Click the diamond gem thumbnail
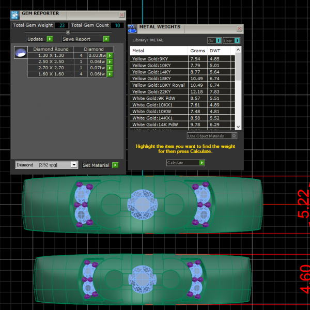Viewport: 310px width, 310px height. [x=20, y=52]
